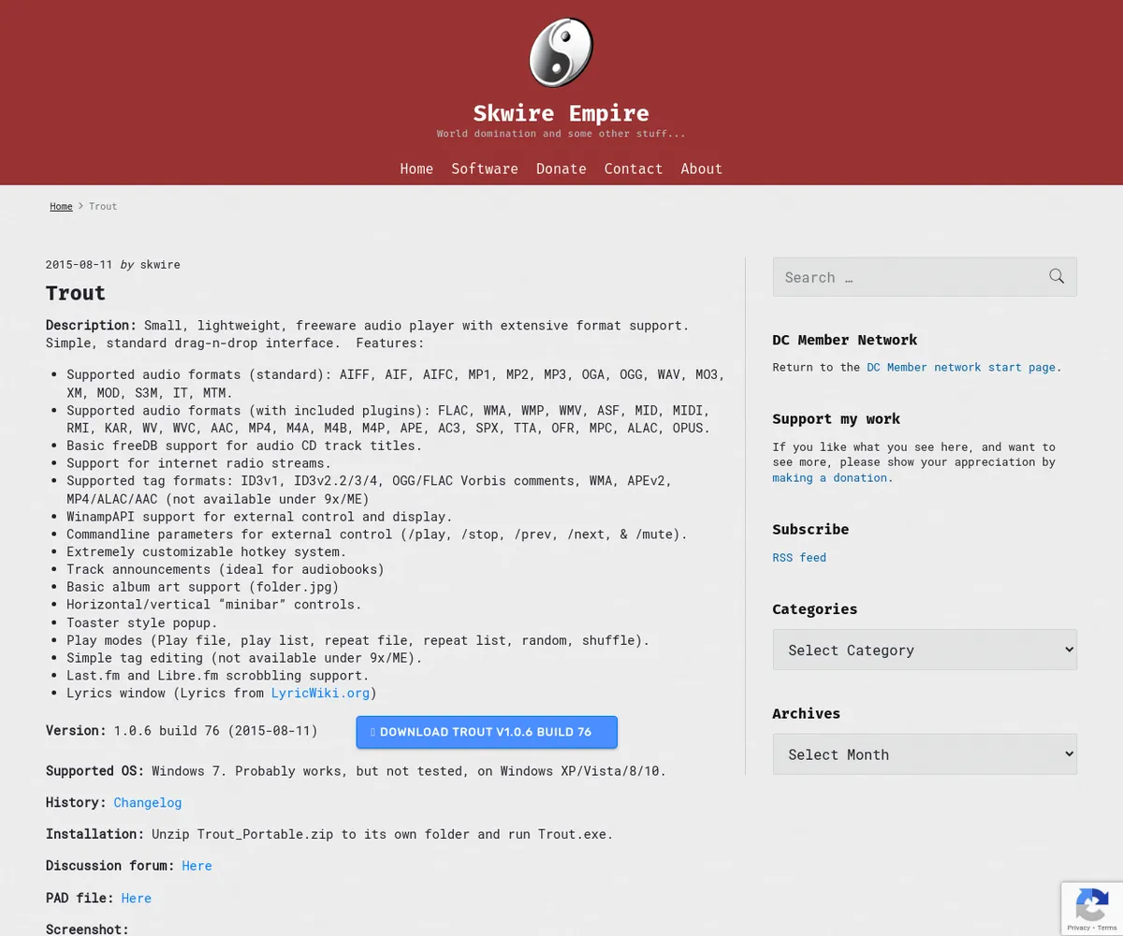Expand the Select Category dropdown
The height and width of the screenshot is (936, 1123).
click(x=925, y=650)
